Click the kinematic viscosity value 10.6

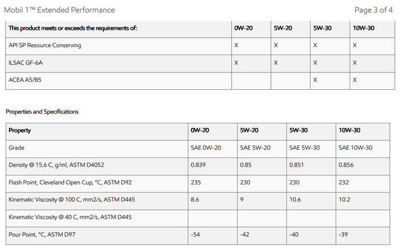pyautogui.click(x=295, y=200)
